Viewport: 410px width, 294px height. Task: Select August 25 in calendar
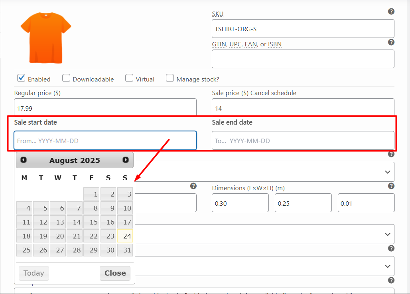24,250
